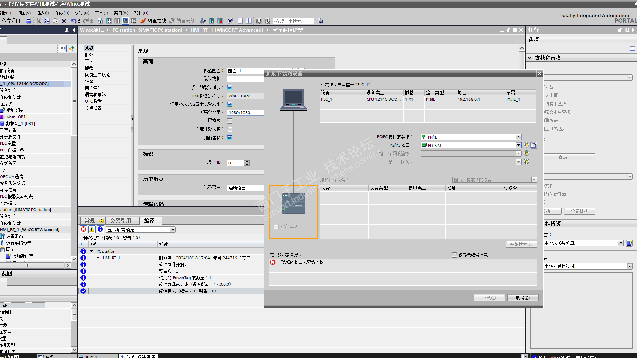The image size is (637, 358).
Task: Toggle the 使字体大小适应于设备大小 checkbox
Action: [x=230, y=104]
